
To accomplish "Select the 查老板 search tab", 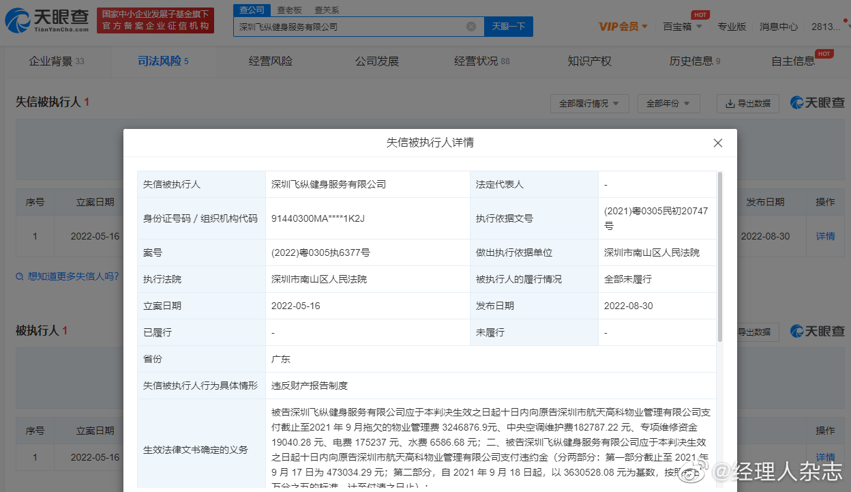I will click(x=289, y=10).
